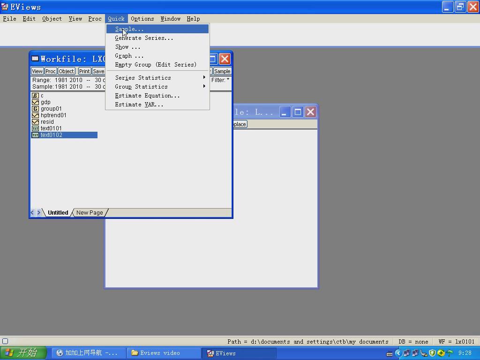Click the text object icon beside text0101

(35, 128)
